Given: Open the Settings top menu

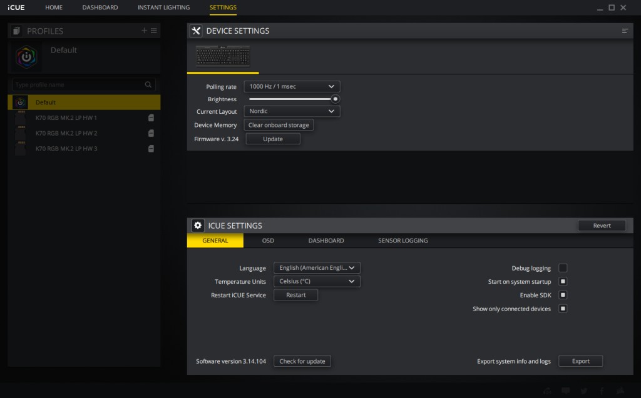Looking at the screenshot, I should pos(223,7).
